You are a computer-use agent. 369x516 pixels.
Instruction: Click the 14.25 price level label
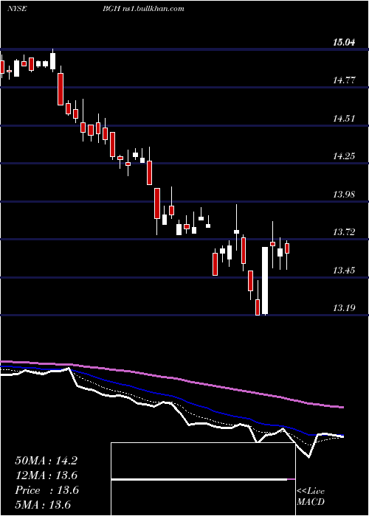pos(345,156)
